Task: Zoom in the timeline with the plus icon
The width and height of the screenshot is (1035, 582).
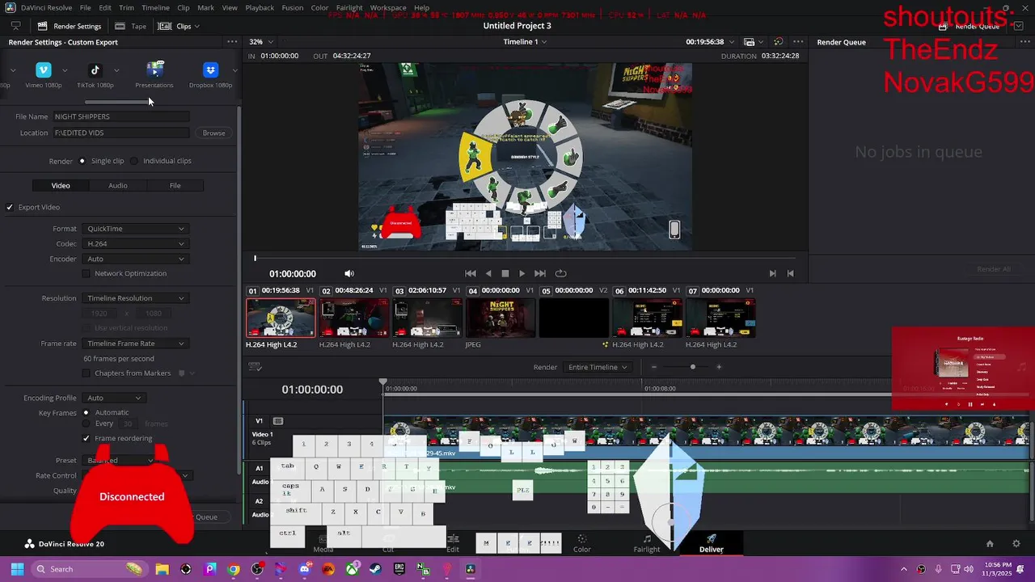Action: tap(719, 367)
